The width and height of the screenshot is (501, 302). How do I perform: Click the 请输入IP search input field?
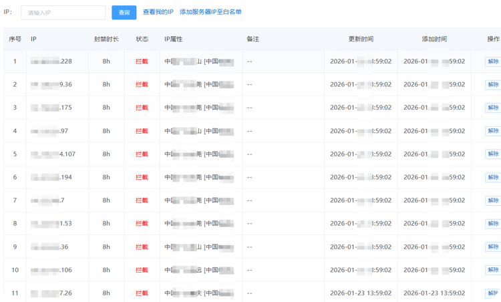63,13
